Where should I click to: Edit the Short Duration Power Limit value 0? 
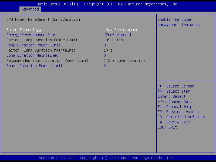click(x=105, y=66)
